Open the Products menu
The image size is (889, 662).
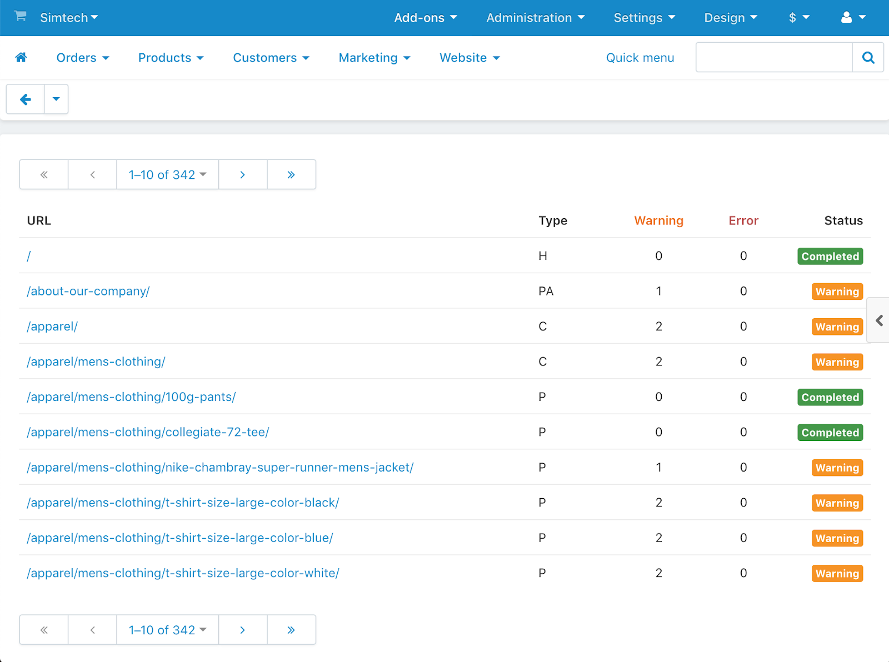pos(171,58)
